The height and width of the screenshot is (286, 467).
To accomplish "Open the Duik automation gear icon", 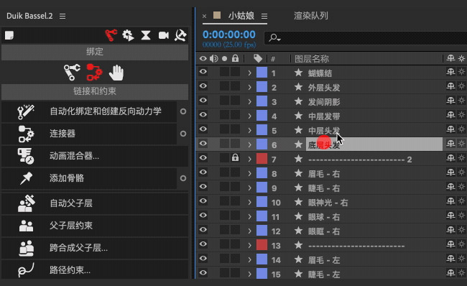I will [x=129, y=35].
